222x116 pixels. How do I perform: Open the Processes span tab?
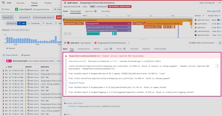tap(134, 49)
